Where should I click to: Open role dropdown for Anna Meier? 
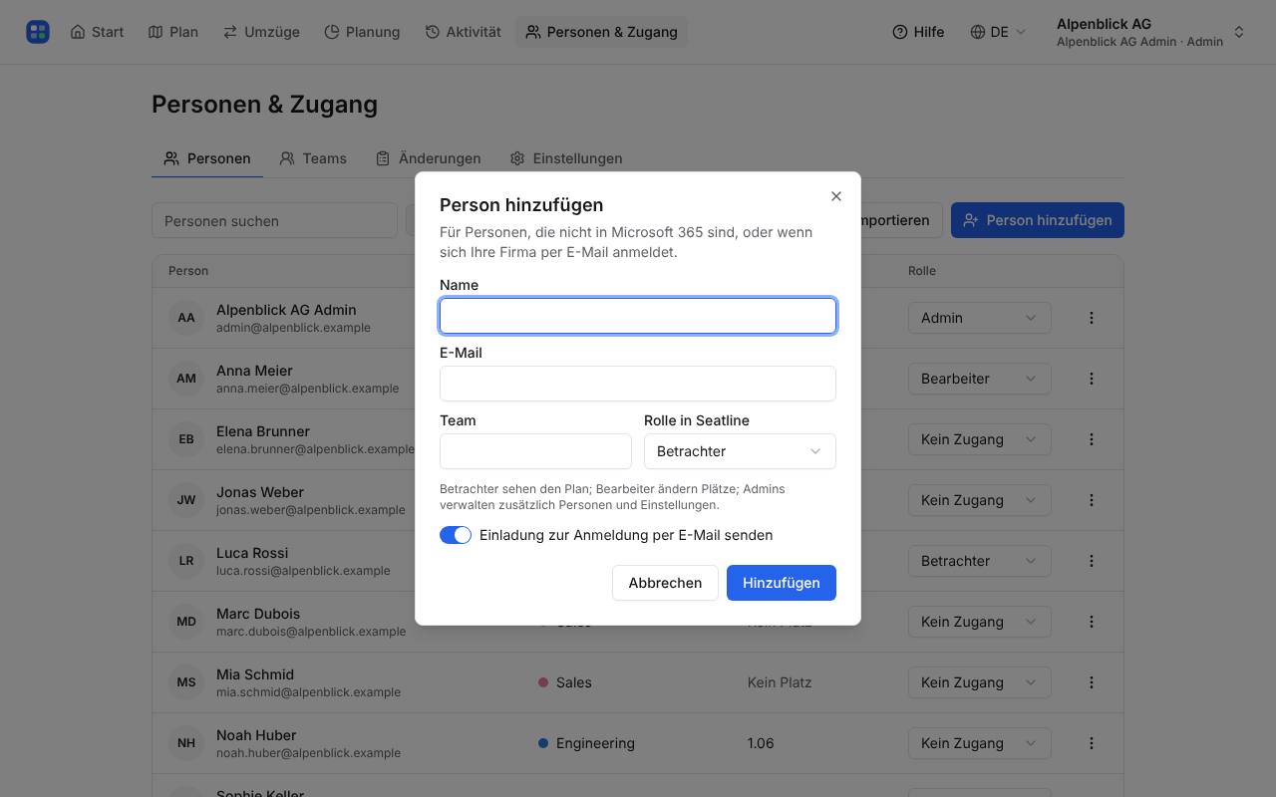click(x=979, y=379)
